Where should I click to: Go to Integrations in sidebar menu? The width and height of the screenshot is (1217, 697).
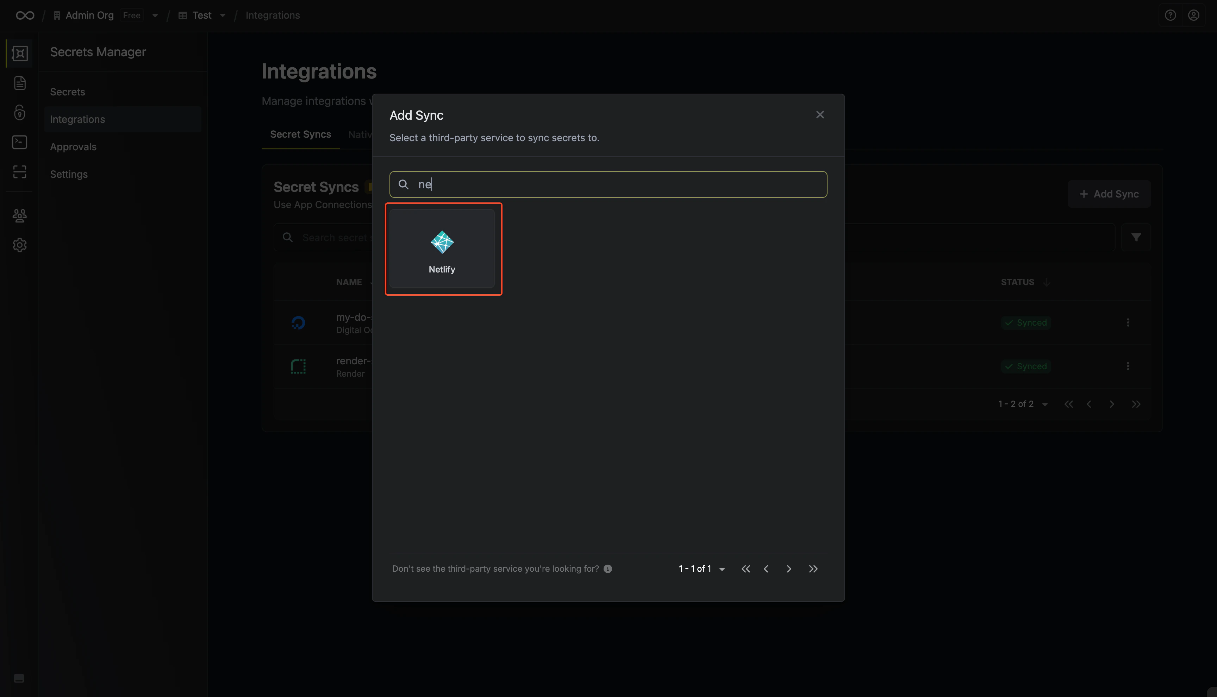tap(123, 119)
